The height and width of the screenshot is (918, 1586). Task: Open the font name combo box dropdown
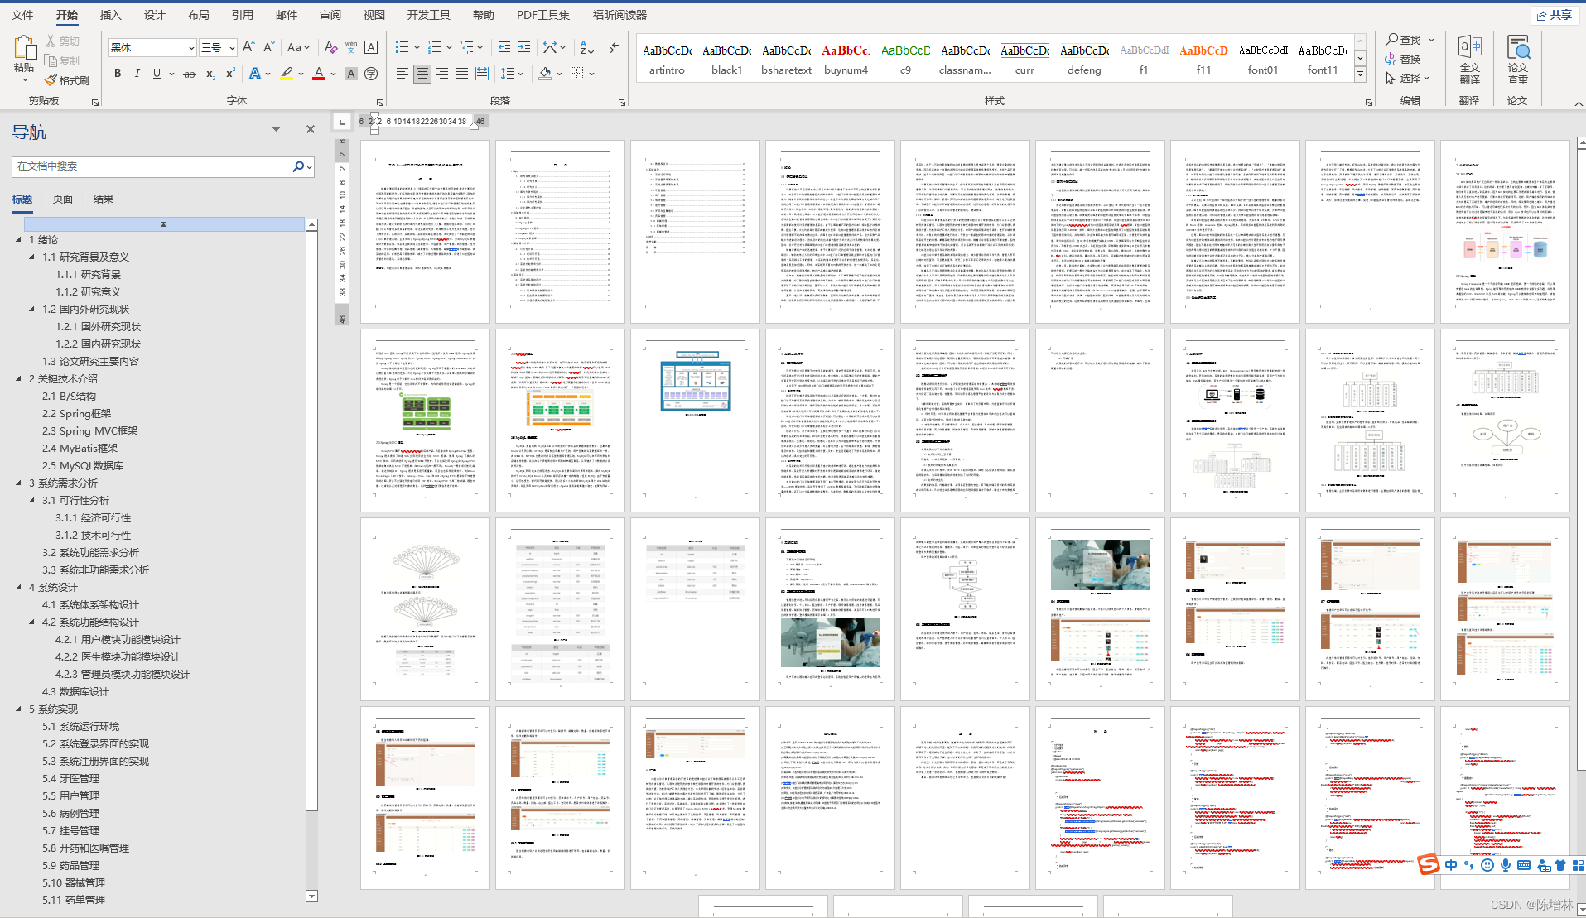point(191,48)
